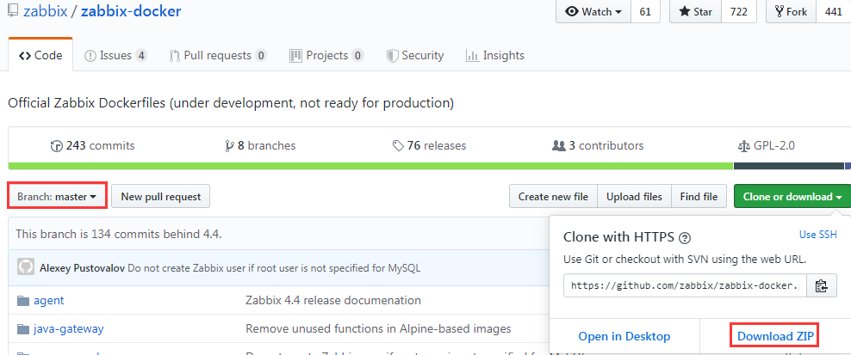851x355 pixels.
Task: Open Alexey Pustovalov's profile
Action: pos(83,267)
